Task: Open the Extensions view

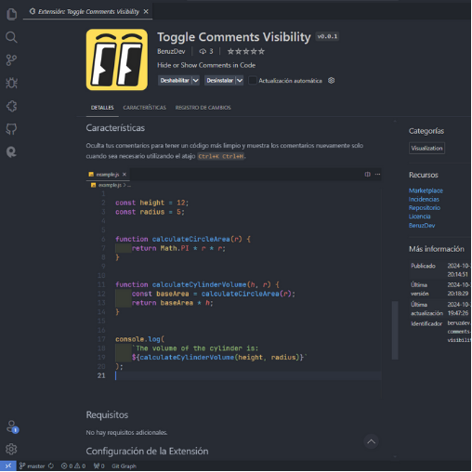Action: (x=11, y=106)
